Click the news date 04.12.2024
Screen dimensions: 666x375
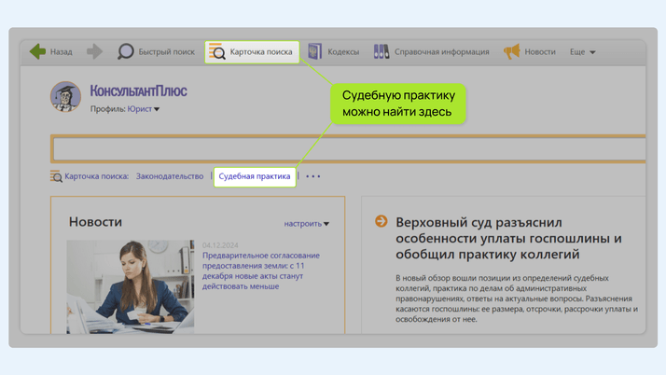(220, 245)
